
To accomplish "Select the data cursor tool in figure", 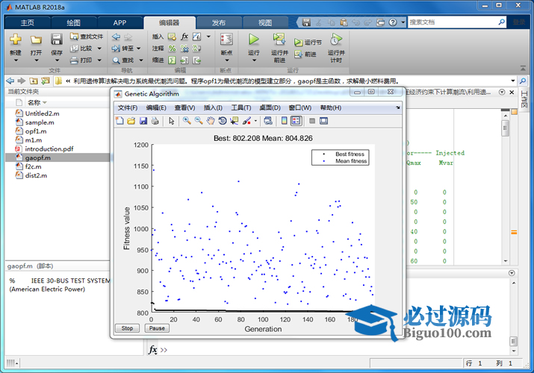I will 235,121.
